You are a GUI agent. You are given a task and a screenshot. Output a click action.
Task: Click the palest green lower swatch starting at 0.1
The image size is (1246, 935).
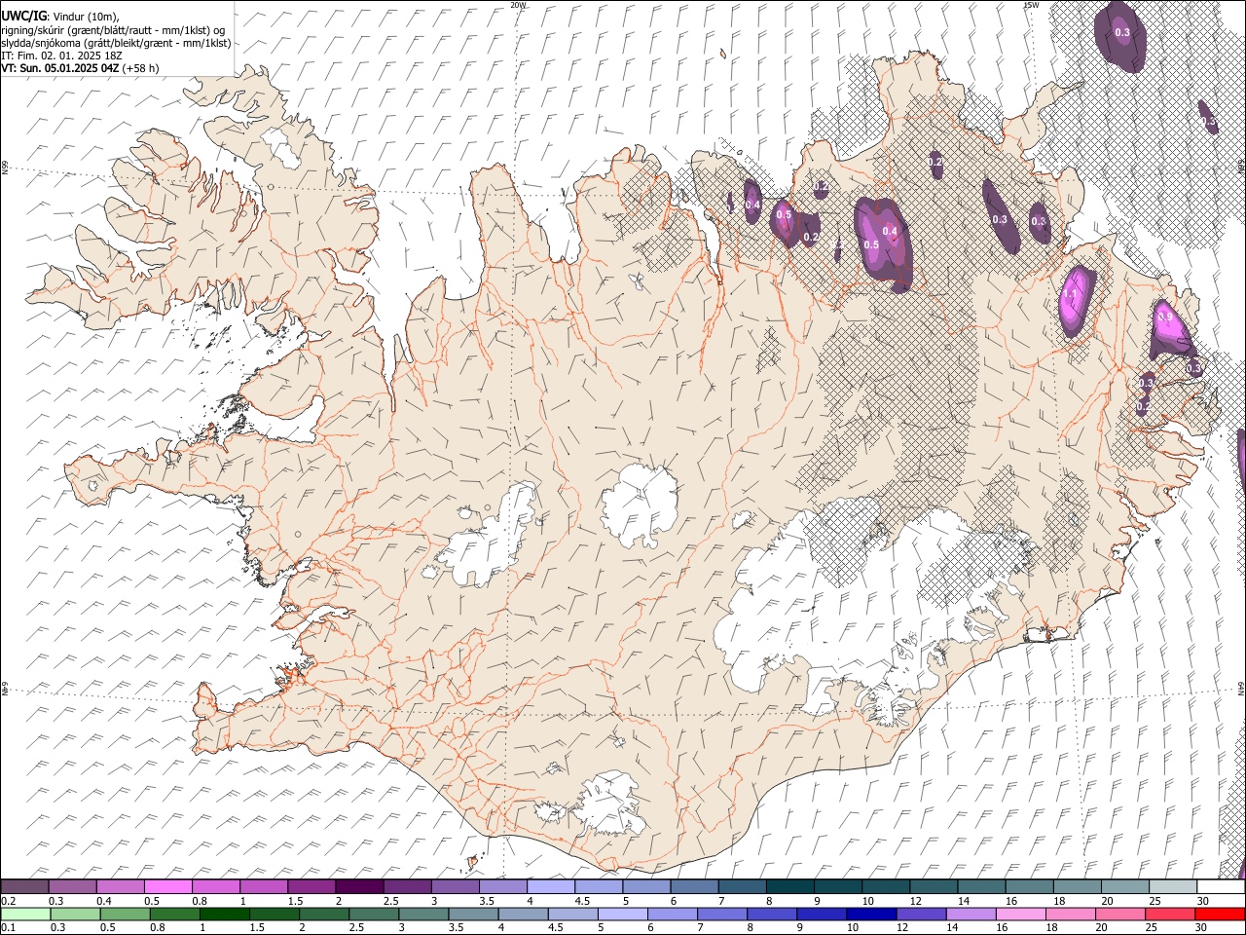25,914
